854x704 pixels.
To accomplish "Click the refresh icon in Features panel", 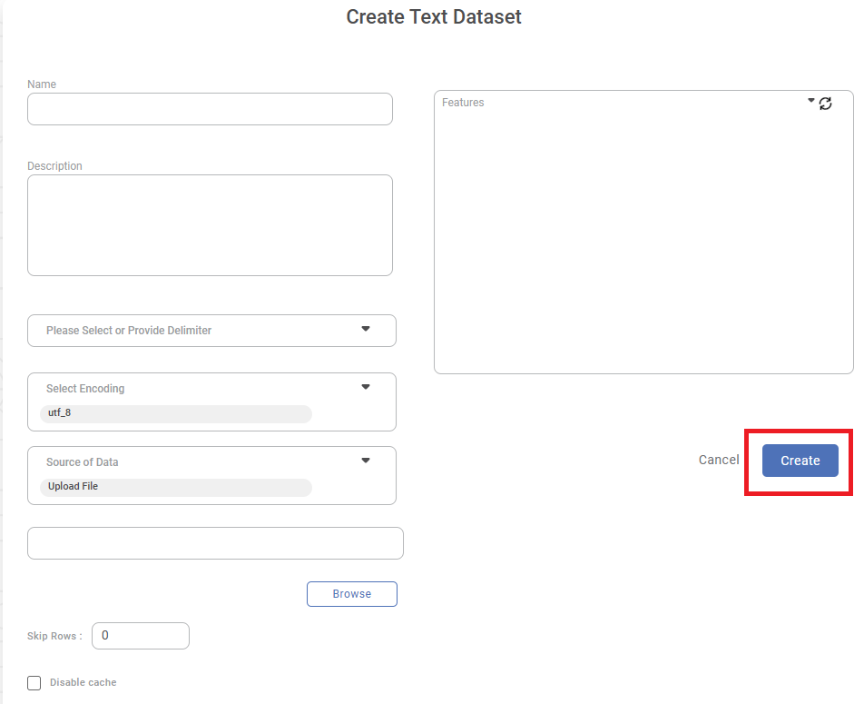I will point(825,104).
